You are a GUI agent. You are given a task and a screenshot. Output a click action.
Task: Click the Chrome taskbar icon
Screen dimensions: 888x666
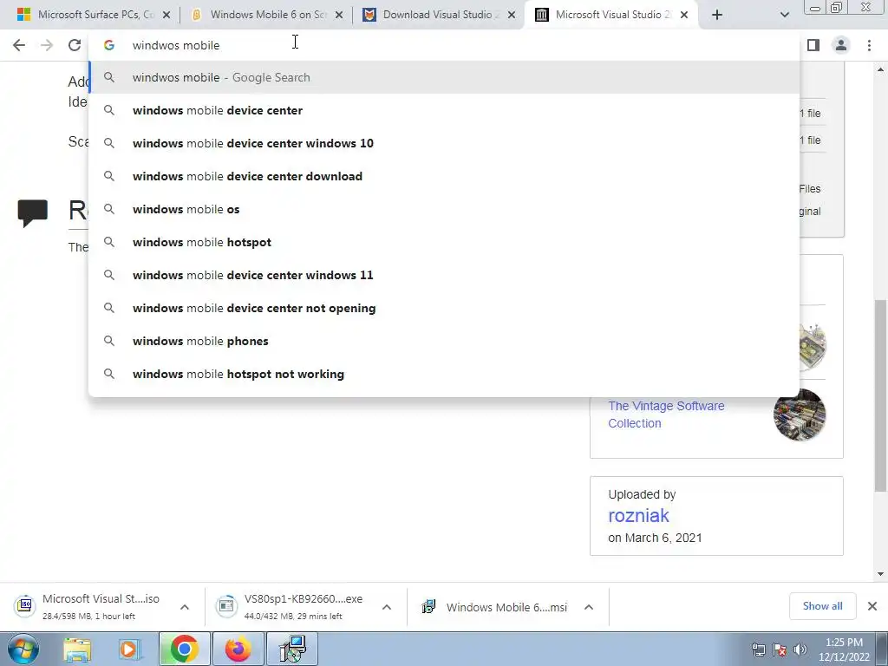tap(184, 649)
